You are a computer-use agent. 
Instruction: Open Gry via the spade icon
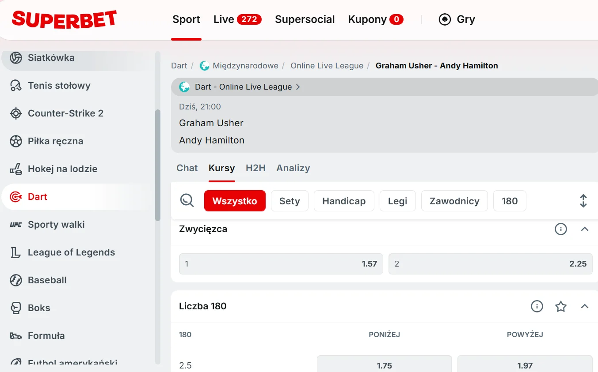pos(445,19)
